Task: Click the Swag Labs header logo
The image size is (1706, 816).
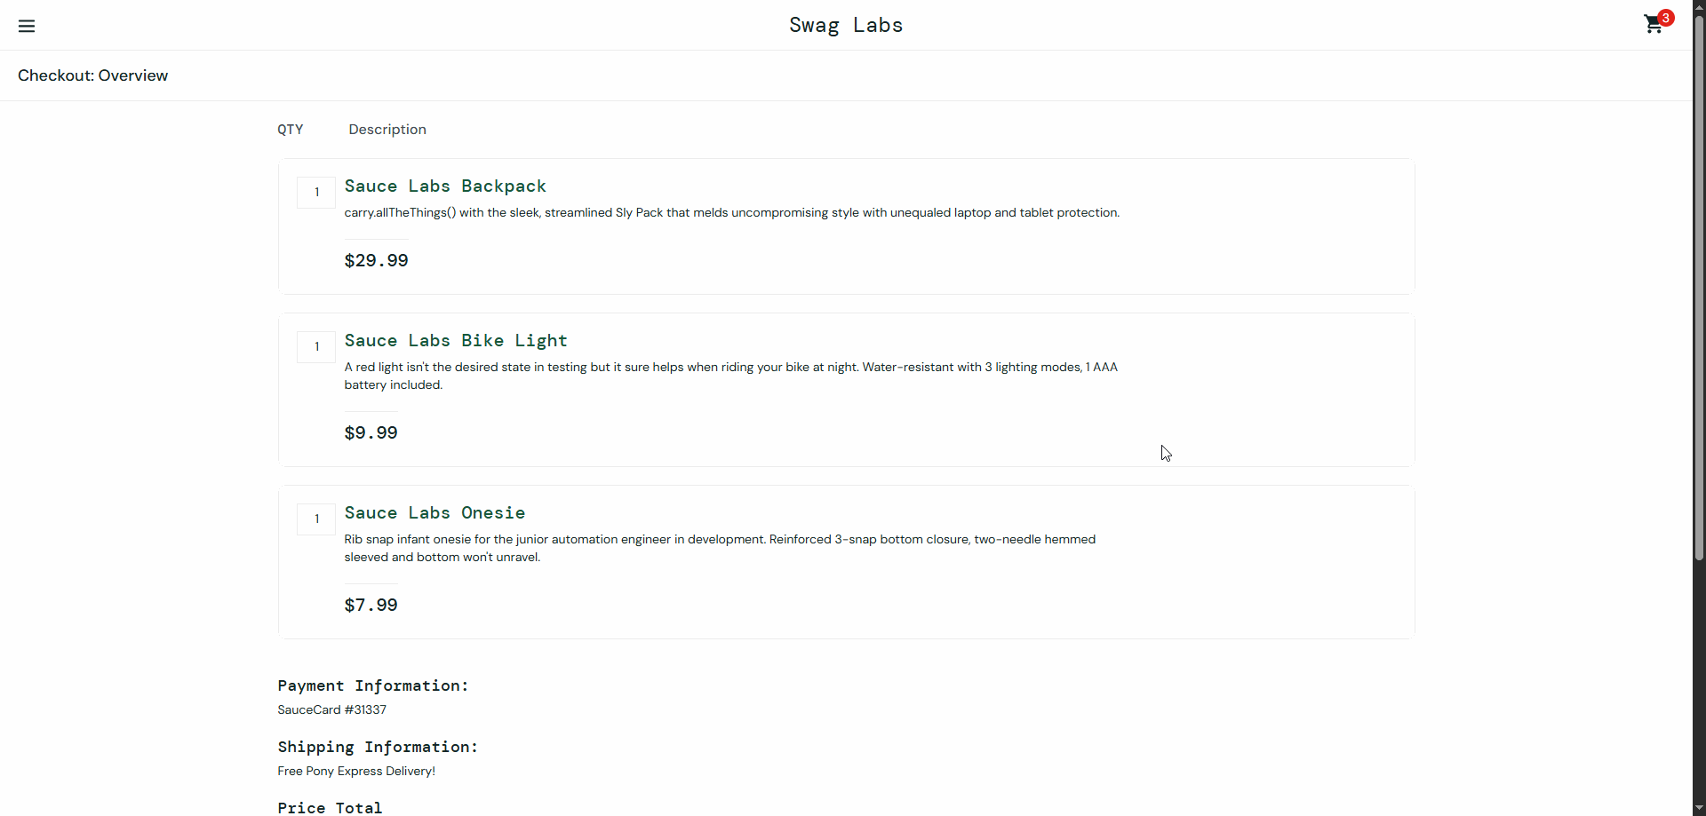Action: (x=846, y=26)
